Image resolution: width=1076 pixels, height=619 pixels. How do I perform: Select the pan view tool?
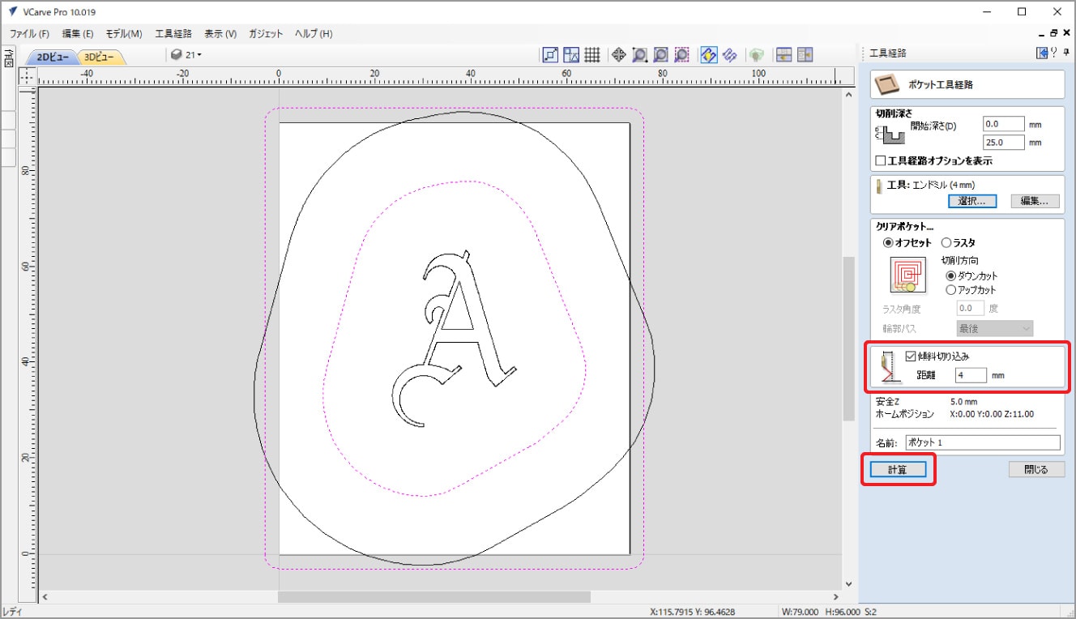tap(618, 54)
